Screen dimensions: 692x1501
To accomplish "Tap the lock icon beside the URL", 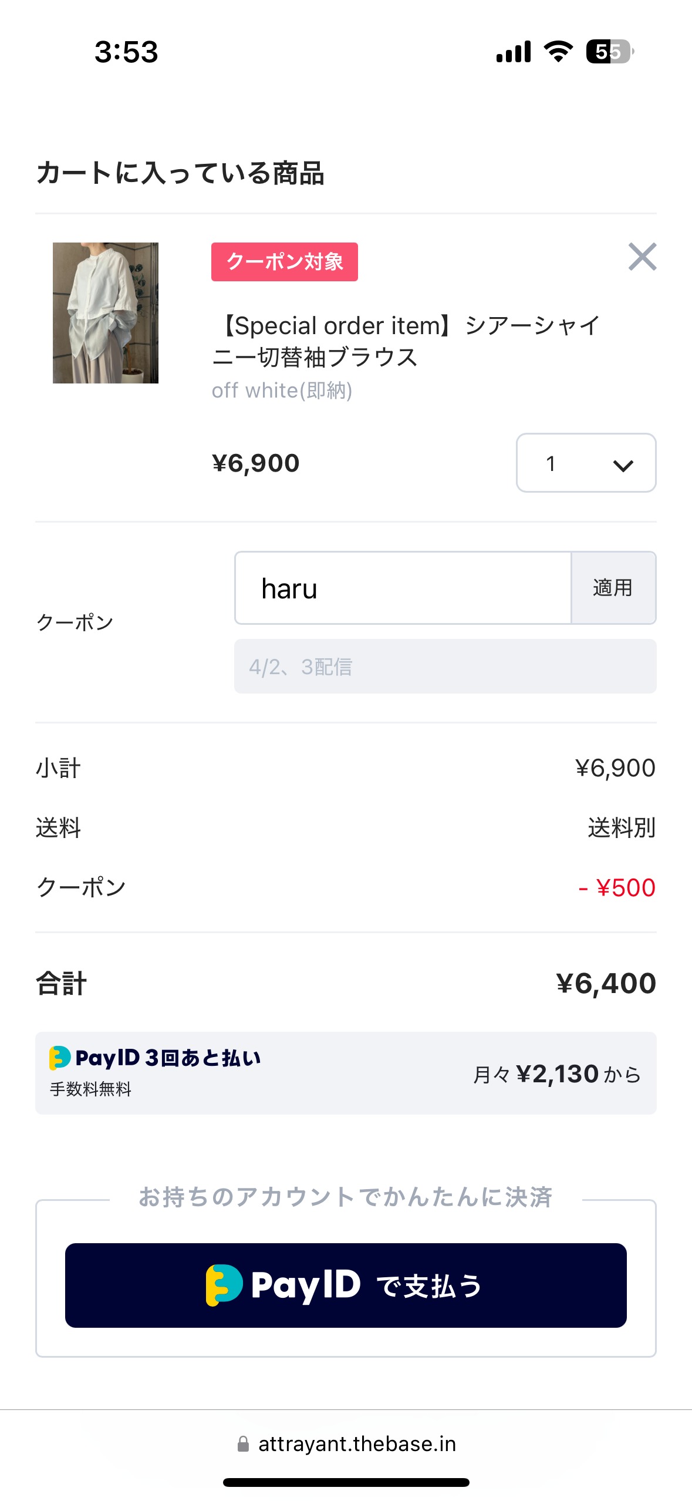I will (243, 1444).
